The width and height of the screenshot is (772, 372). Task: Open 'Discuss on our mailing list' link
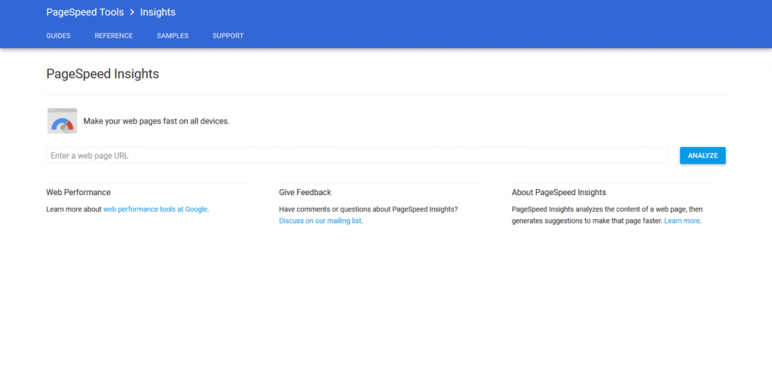pos(320,221)
